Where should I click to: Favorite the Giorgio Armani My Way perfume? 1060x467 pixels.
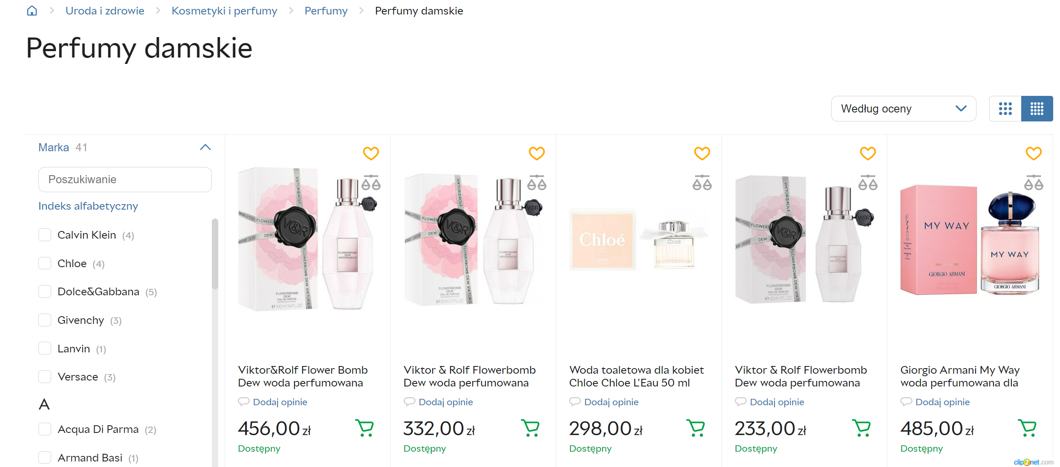1033,153
